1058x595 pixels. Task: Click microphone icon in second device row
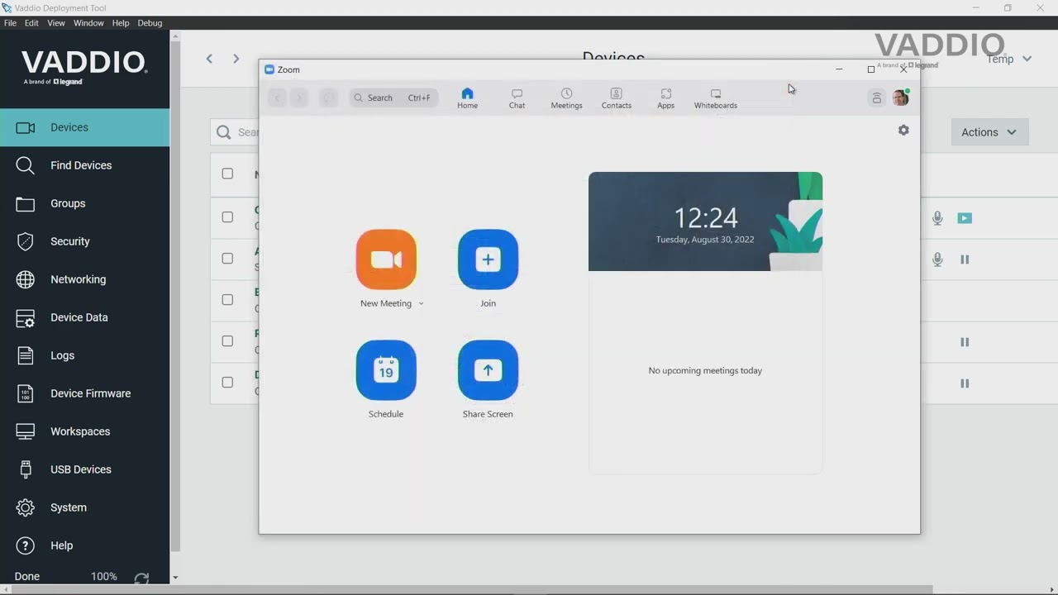pyautogui.click(x=937, y=259)
